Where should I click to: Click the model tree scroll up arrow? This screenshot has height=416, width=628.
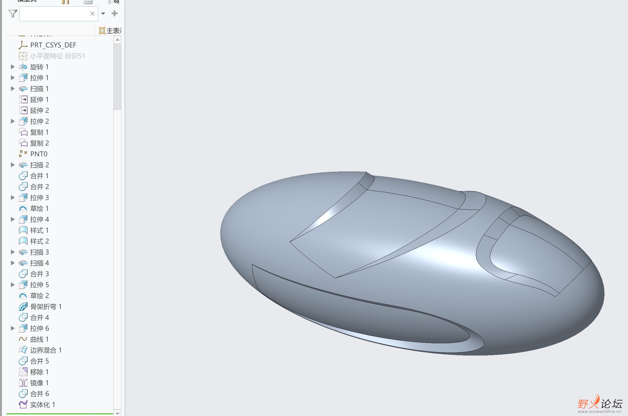(x=118, y=40)
